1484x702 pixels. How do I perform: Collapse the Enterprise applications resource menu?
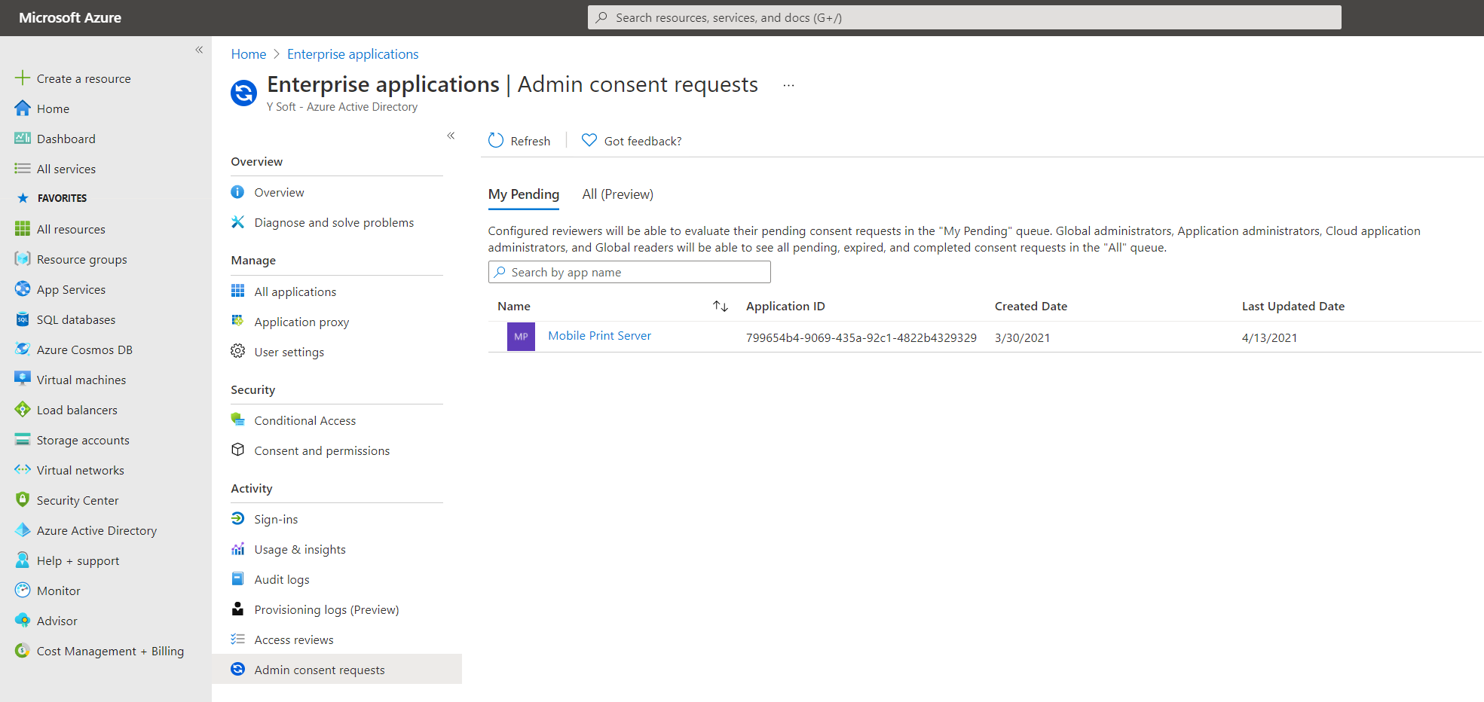[451, 136]
